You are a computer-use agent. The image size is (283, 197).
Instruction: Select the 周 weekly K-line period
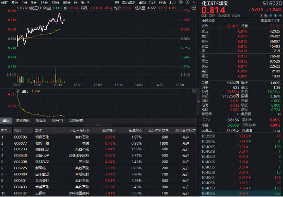(x=82, y=3)
